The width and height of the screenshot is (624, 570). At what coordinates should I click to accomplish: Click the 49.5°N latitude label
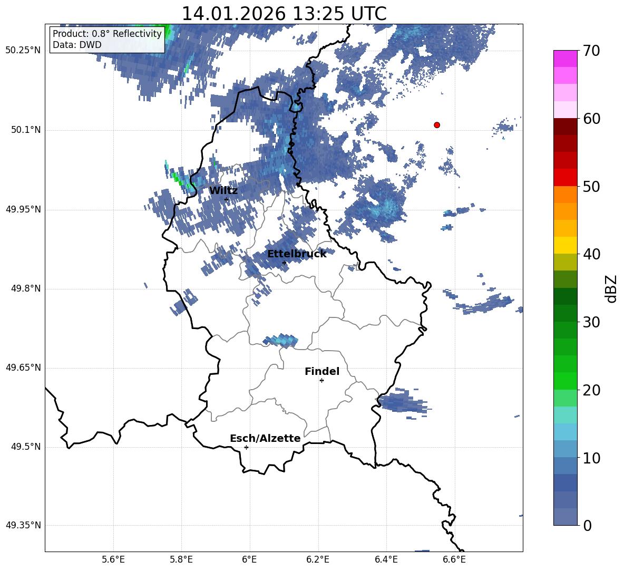pyautogui.click(x=26, y=447)
